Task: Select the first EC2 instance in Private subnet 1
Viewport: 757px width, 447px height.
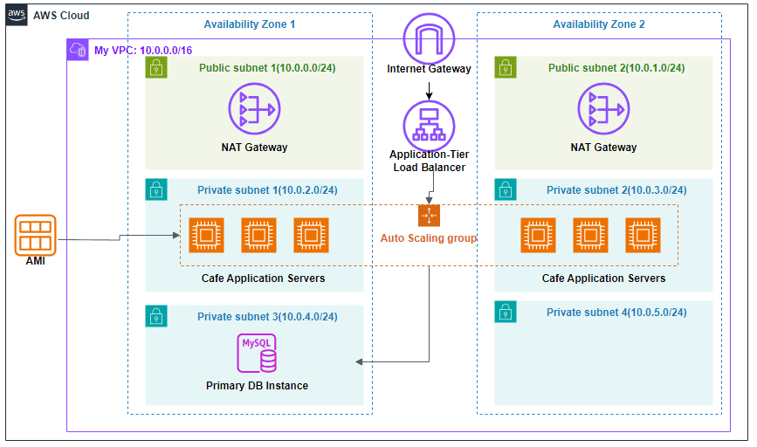Action: coord(206,235)
